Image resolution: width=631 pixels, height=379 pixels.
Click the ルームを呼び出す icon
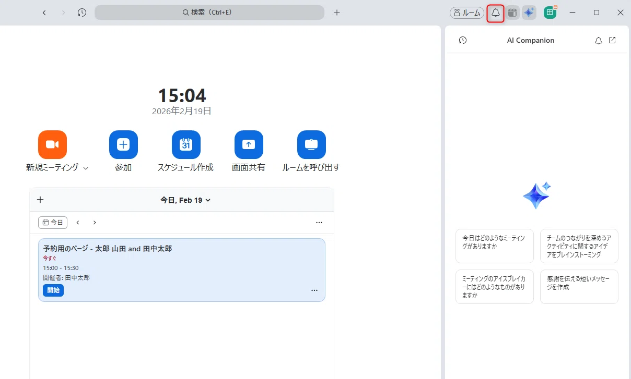tap(311, 144)
